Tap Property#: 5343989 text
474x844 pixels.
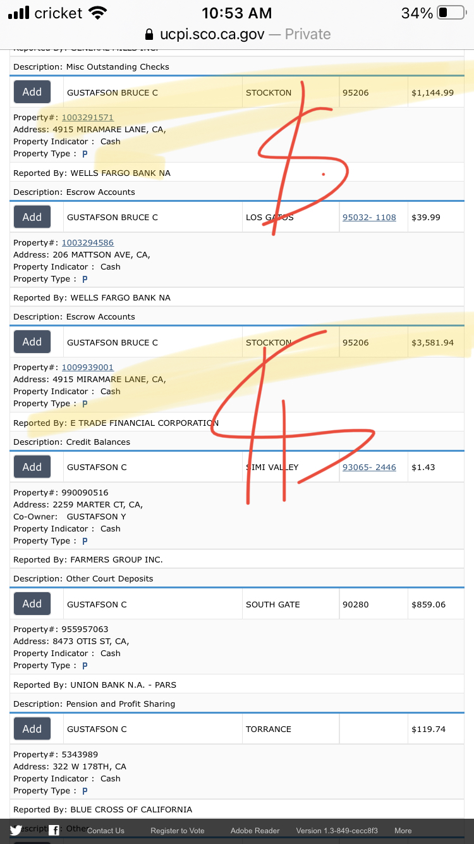pyautogui.click(x=56, y=755)
